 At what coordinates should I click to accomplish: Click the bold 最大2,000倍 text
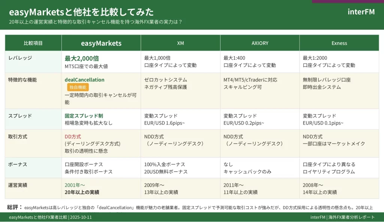(x=82, y=58)
